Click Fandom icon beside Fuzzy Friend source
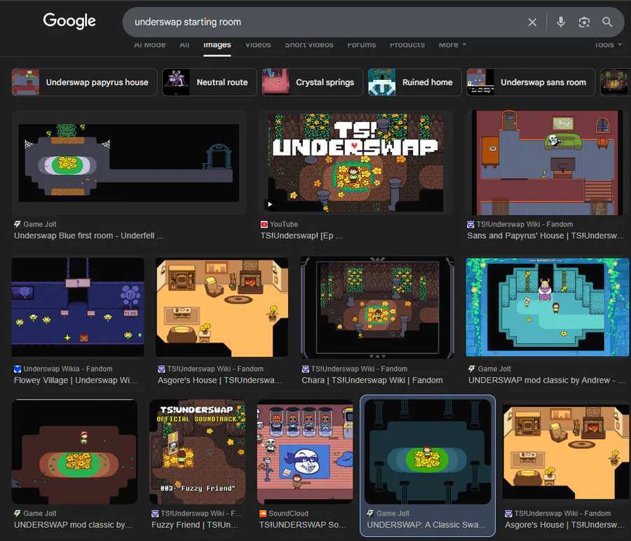Image resolution: width=631 pixels, height=541 pixels. tap(155, 513)
